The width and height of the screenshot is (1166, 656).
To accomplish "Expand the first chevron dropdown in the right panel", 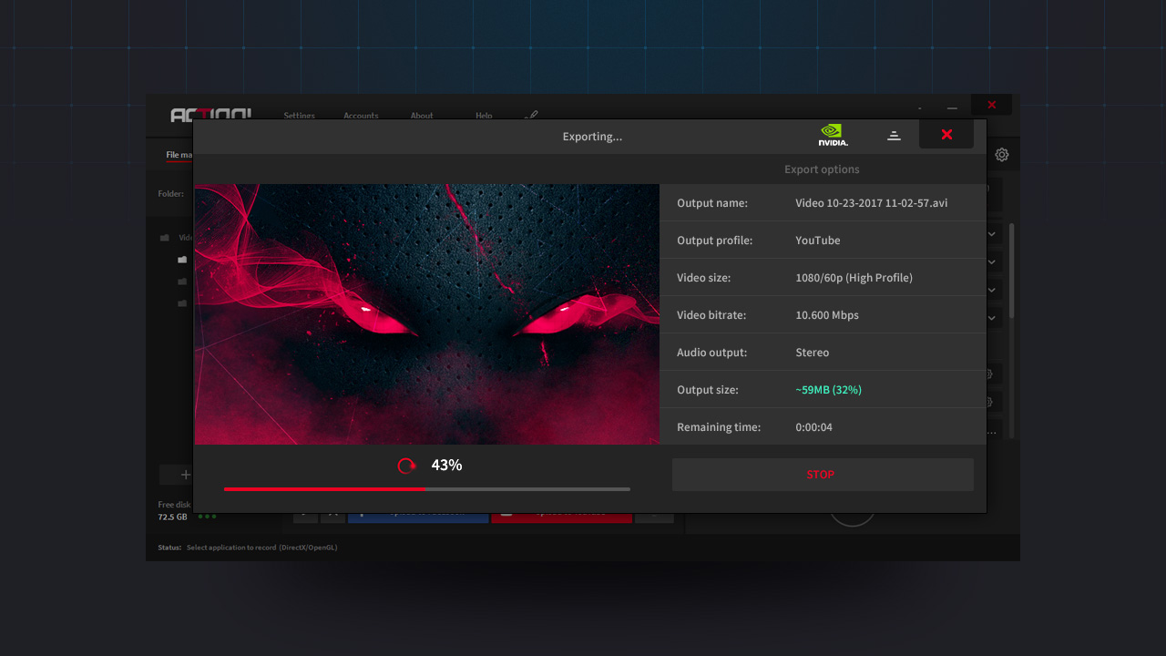I will pos(991,233).
